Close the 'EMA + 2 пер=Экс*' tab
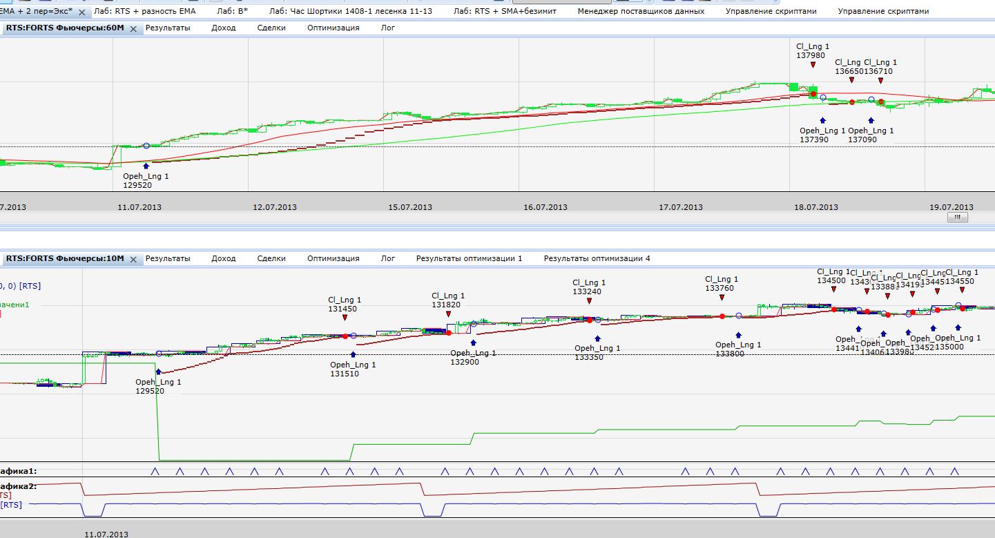 click(x=81, y=12)
